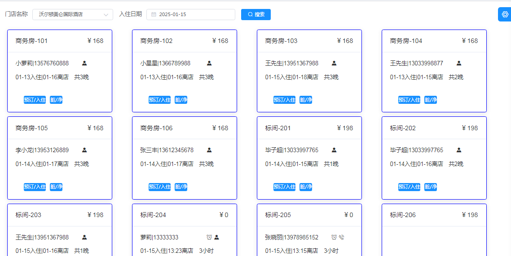Open the 门店名称 hotel dropdown
511x256 pixels.
point(67,14)
